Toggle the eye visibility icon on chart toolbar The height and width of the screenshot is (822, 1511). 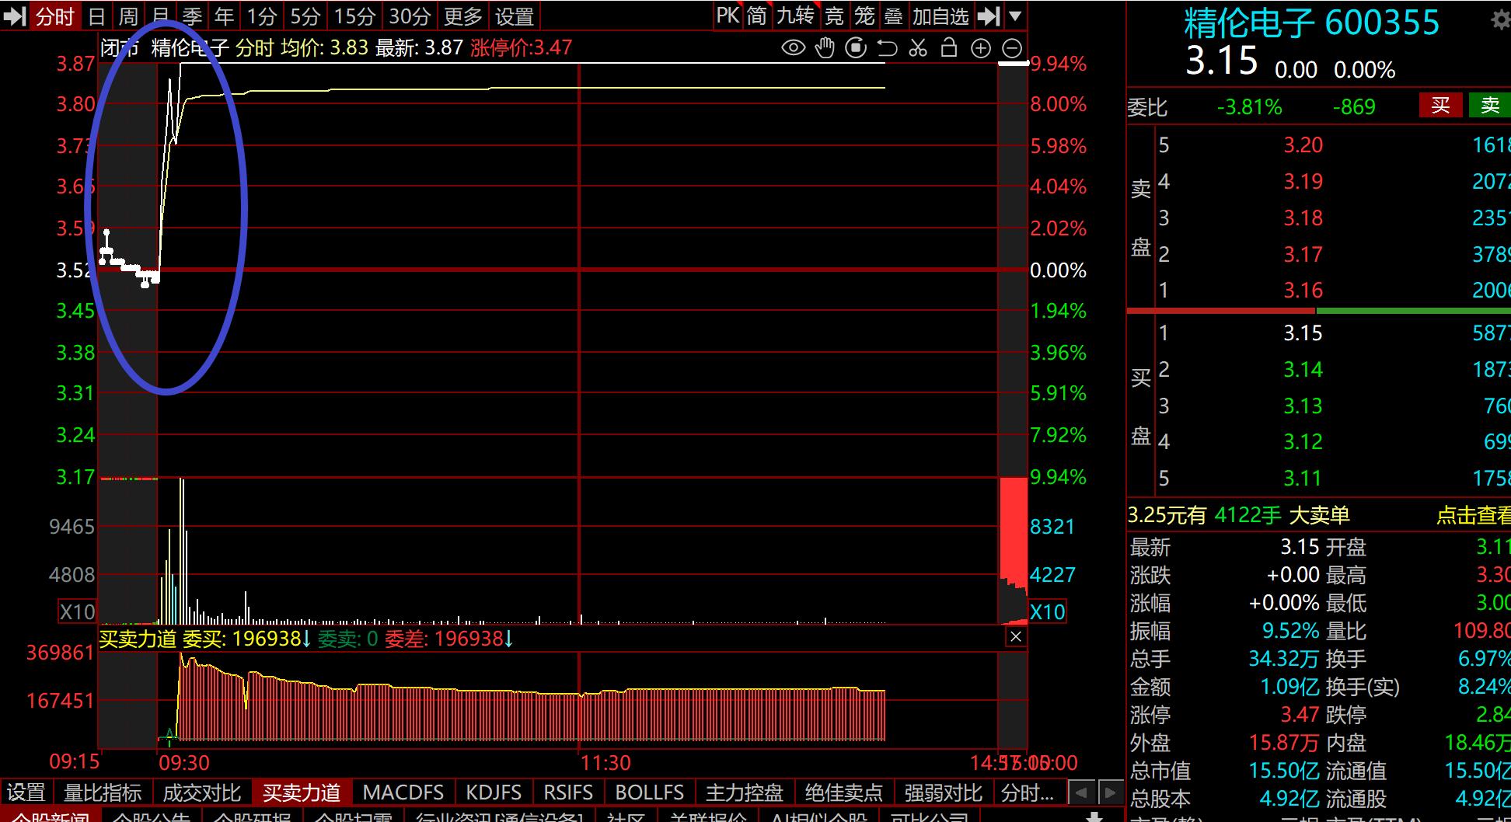tap(793, 48)
